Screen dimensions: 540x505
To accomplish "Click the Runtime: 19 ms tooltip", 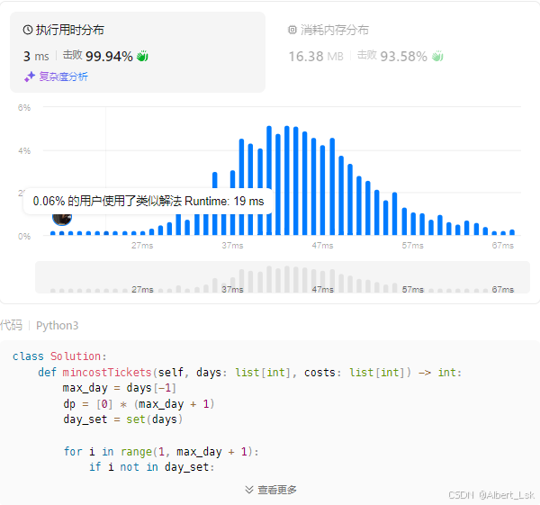I will [x=148, y=201].
